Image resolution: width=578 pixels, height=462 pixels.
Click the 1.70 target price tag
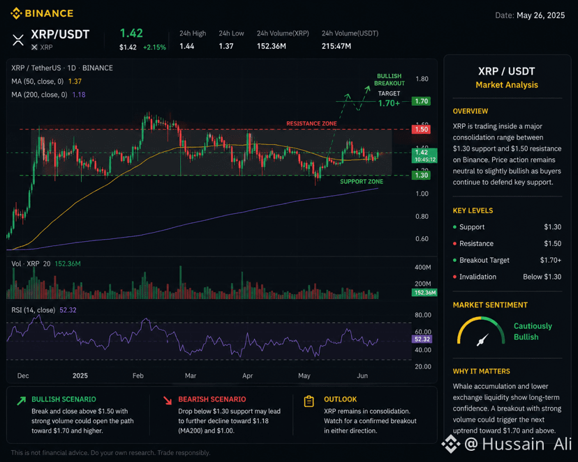[x=421, y=101]
